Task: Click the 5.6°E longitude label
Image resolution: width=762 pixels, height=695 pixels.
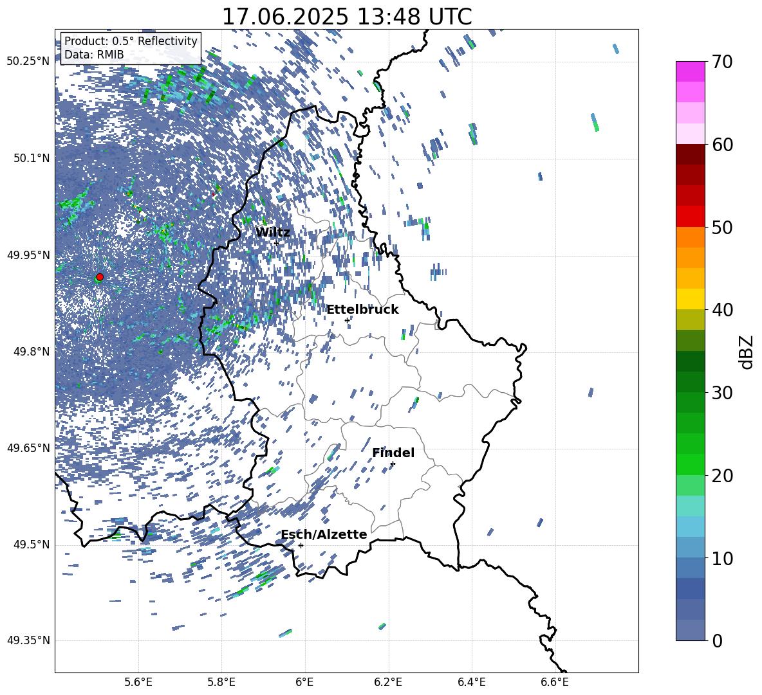Action: click(138, 683)
